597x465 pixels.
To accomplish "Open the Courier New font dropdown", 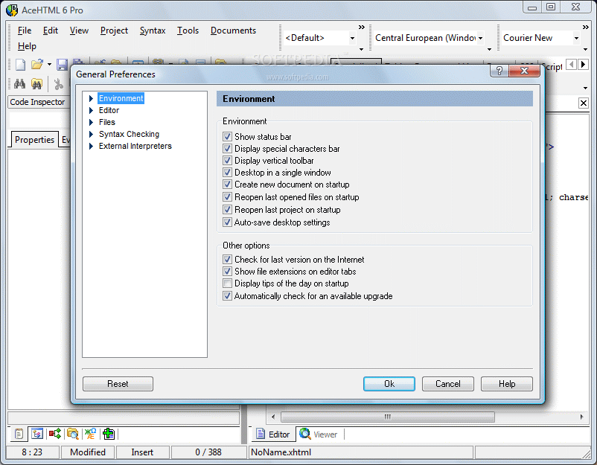I will 576,38.
